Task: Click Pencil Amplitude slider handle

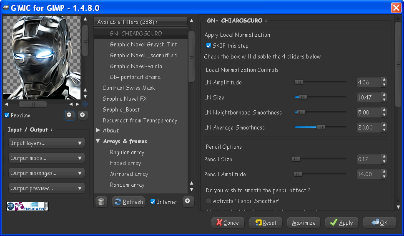Action: point(298,174)
